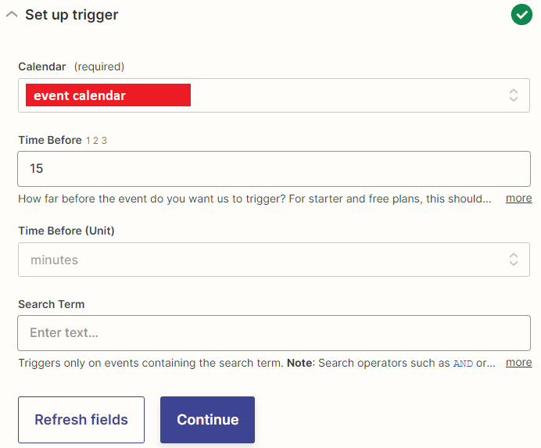Click the Time Before input with 15
This screenshot has width=541, height=448.
pos(274,169)
